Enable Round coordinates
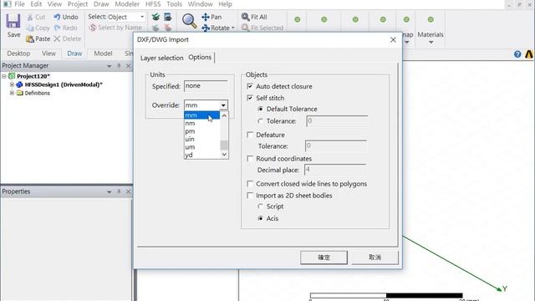Image resolution: width=535 pixels, height=301 pixels. click(250, 159)
